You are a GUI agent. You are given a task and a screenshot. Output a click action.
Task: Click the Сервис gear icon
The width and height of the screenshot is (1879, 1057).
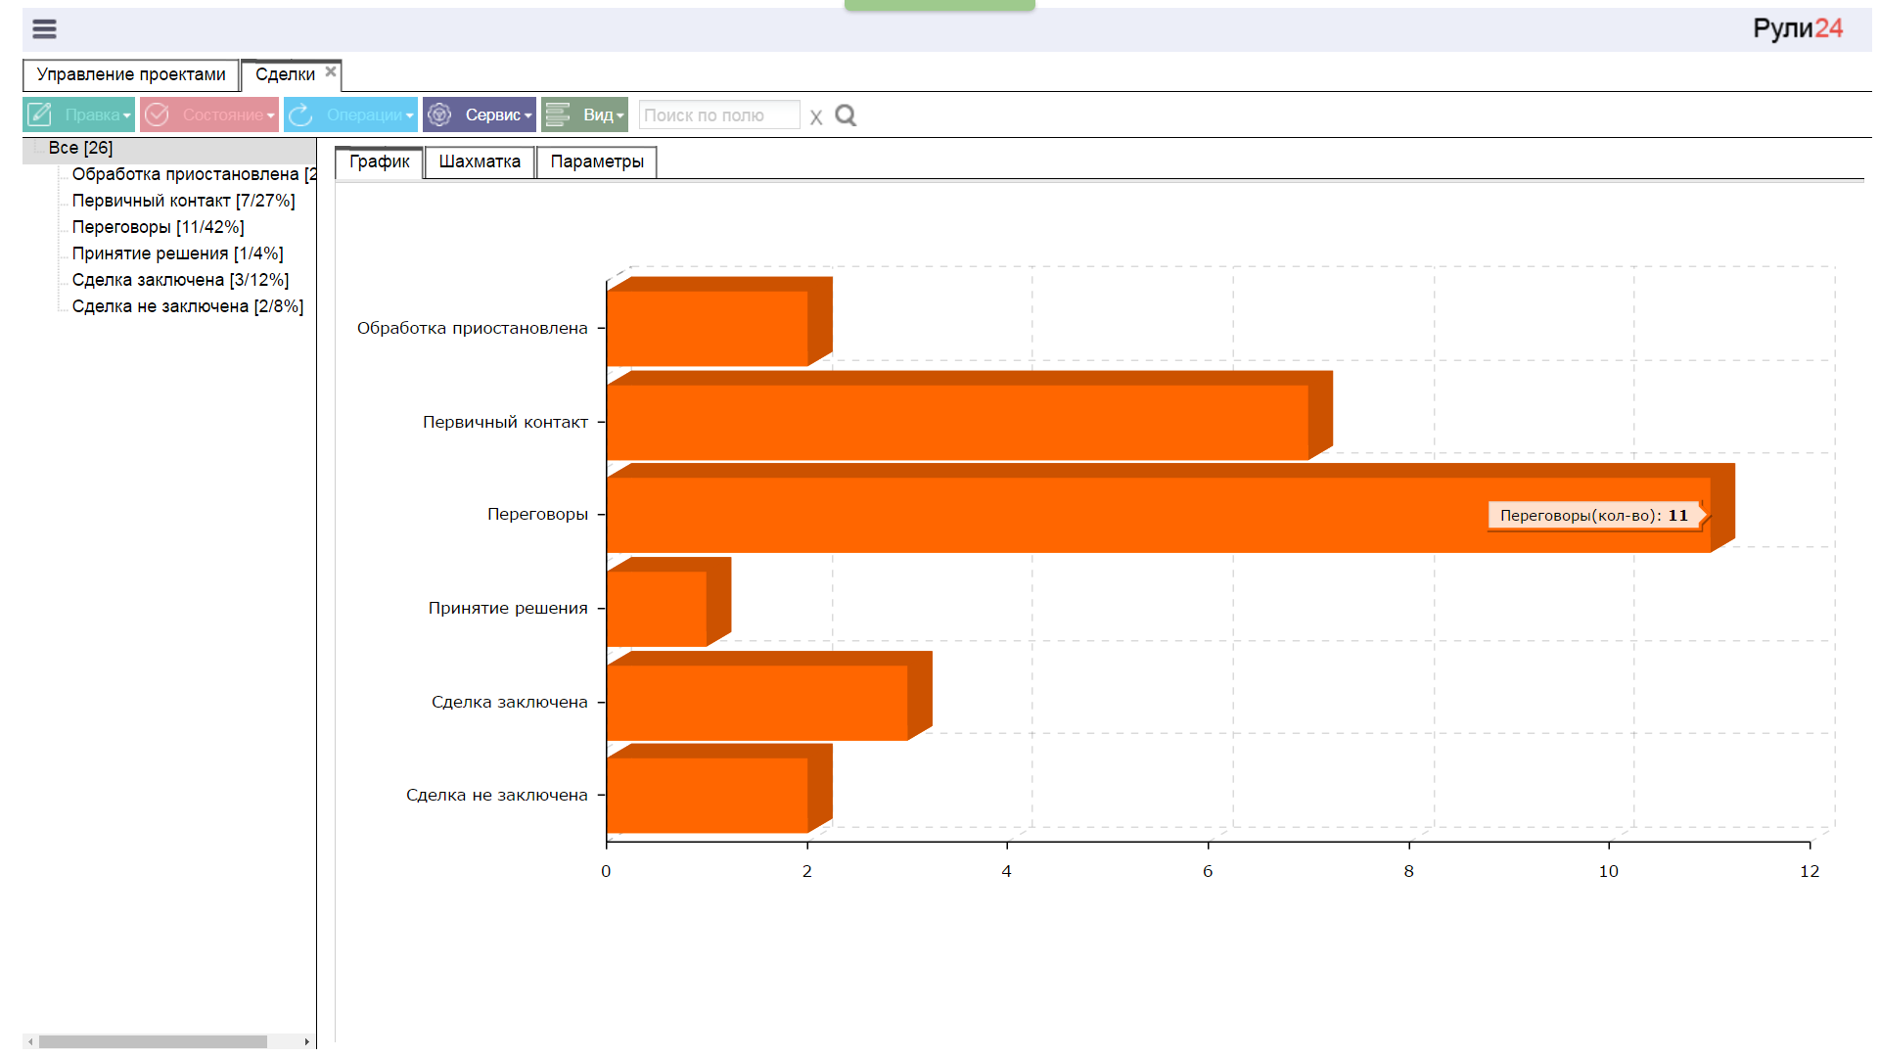click(439, 115)
